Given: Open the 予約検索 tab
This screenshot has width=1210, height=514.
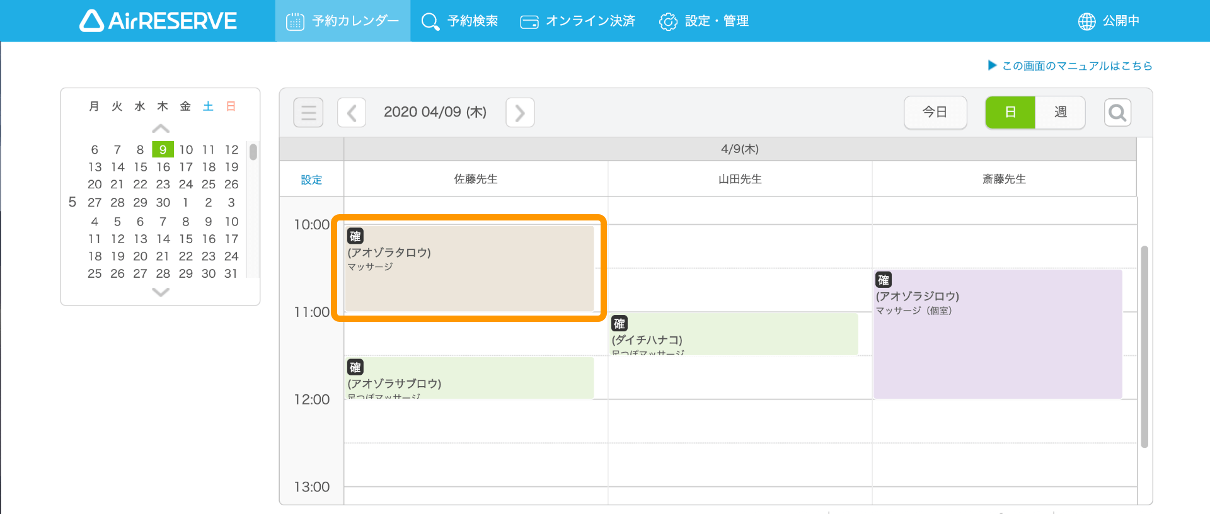Looking at the screenshot, I should [459, 21].
